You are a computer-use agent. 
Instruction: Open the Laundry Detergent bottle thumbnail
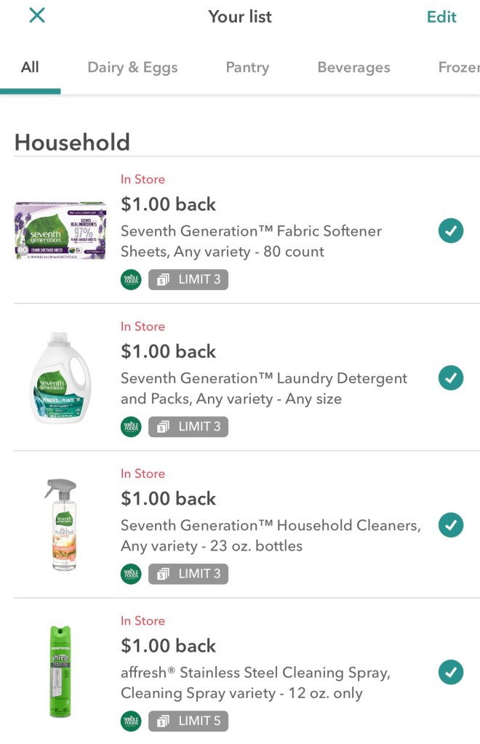point(60,378)
